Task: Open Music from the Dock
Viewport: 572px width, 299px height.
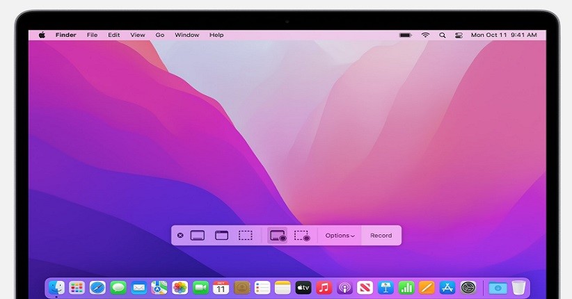Action: 324,288
